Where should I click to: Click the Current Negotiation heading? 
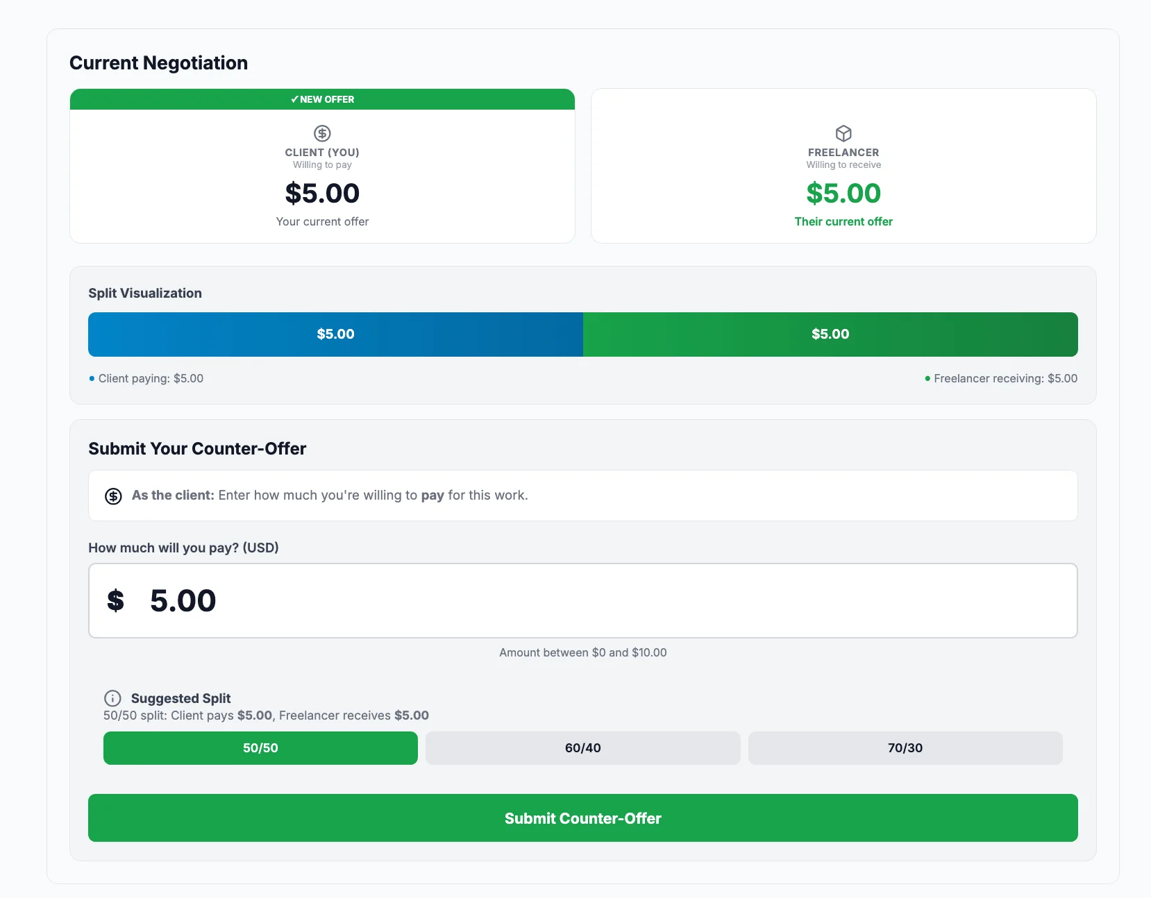(x=158, y=63)
